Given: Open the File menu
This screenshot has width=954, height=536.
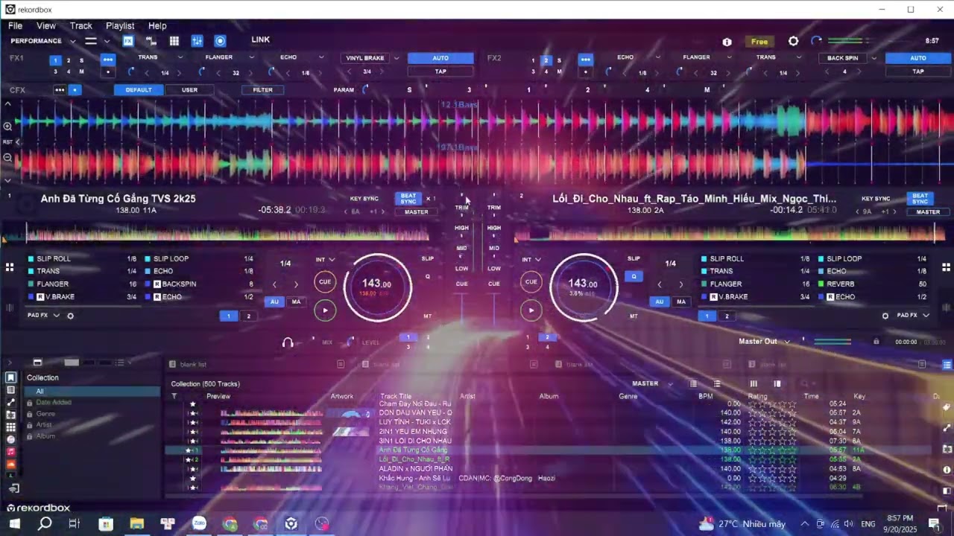Looking at the screenshot, I should point(15,25).
